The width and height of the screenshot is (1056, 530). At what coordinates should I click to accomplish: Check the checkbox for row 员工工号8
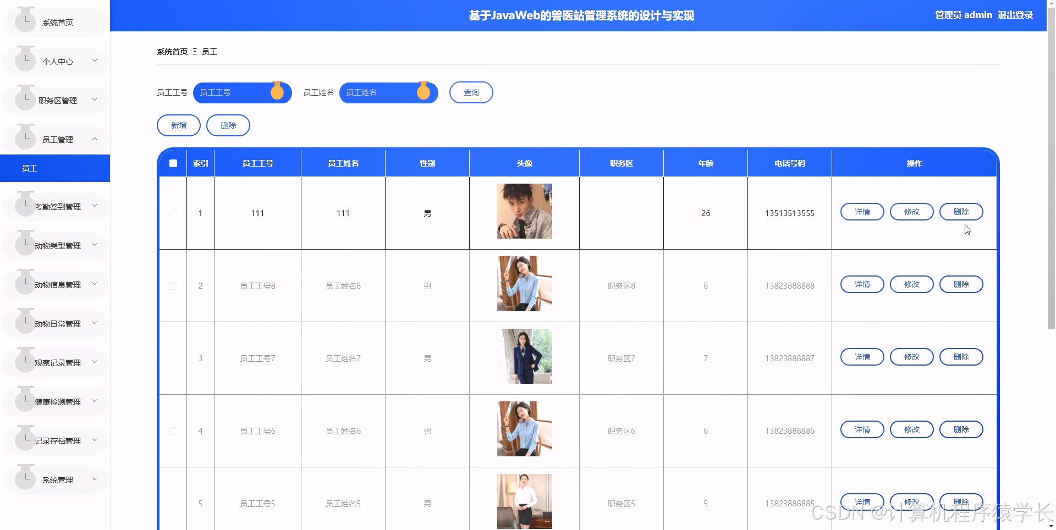pos(173,286)
